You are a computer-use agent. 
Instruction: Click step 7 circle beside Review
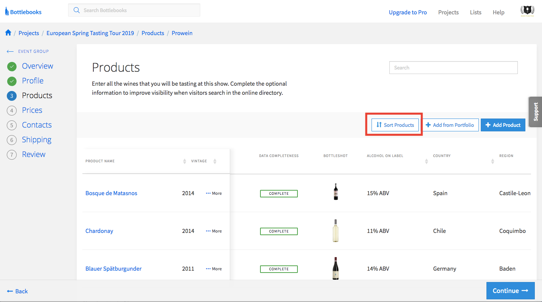tap(12, 155)
